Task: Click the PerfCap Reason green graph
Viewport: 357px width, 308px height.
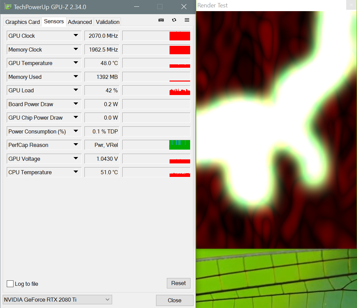Action: (156, 145)
